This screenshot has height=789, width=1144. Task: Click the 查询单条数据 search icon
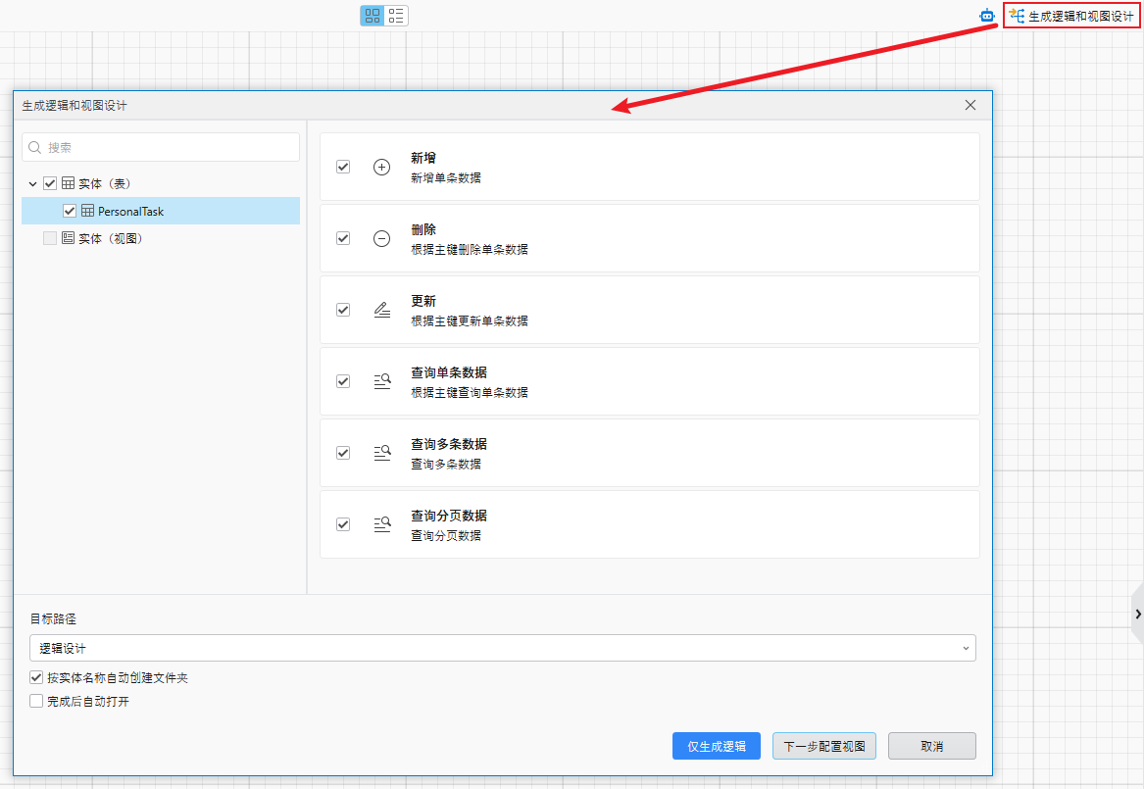click(381, 381)
